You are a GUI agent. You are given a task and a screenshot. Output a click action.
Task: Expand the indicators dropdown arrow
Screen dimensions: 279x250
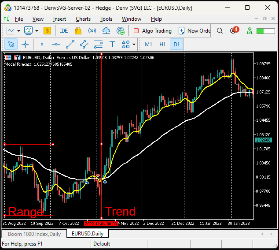pos(37,31)
